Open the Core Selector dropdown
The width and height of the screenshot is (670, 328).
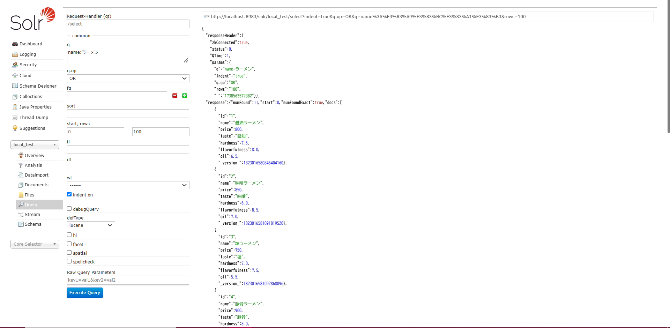point(35,244)
